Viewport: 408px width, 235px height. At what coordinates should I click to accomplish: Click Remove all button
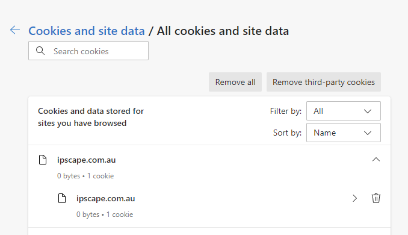click(235, 82)
